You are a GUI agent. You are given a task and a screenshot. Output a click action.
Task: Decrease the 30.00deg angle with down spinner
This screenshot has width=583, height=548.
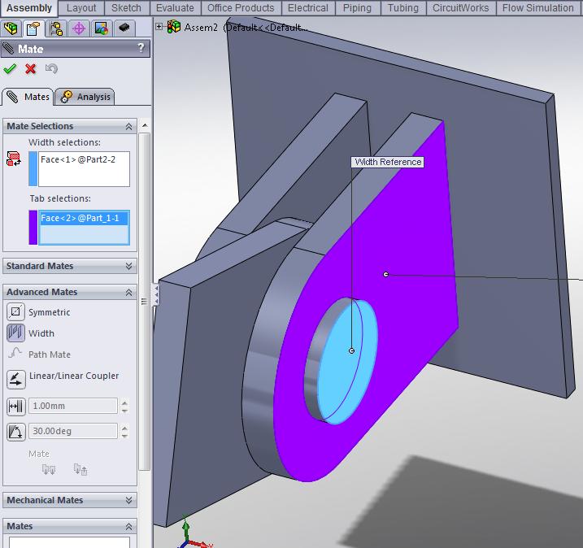tap(125, 435)
